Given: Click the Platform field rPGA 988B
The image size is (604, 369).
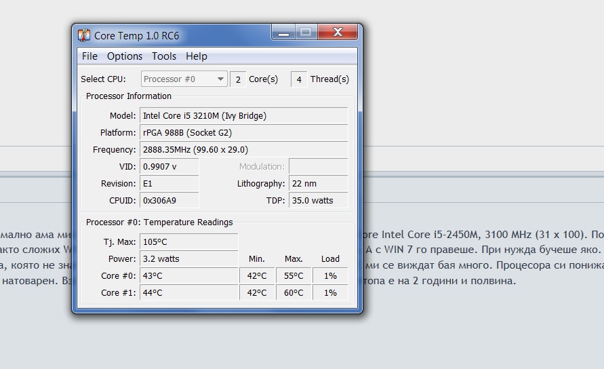Looking at the screenshot, I should 243,133.
